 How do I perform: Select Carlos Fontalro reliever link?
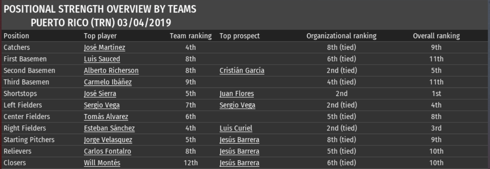[x=107, y=152]
